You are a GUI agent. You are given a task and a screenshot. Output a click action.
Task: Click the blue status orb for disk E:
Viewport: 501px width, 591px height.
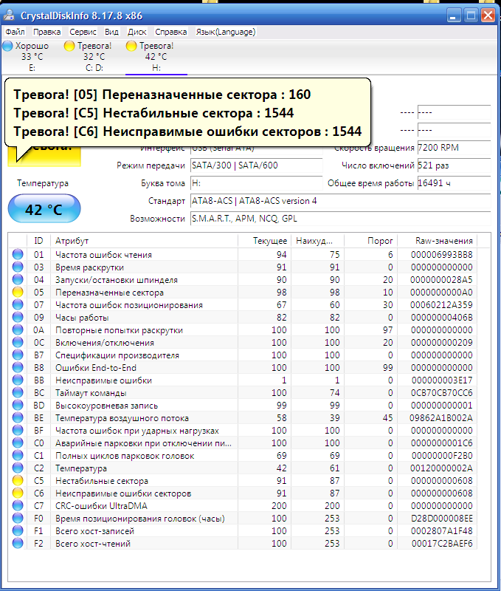pyautogui.click(x=7, y=46)
